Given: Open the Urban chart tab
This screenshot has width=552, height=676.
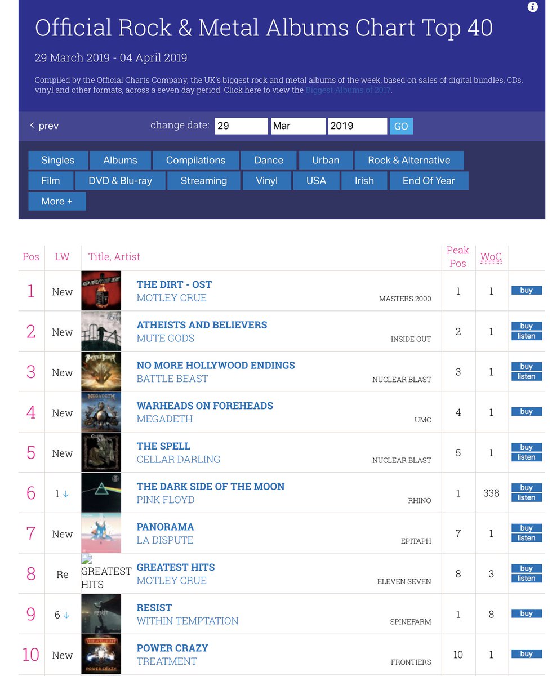Looking at the screenshot, I should (326, 160).
